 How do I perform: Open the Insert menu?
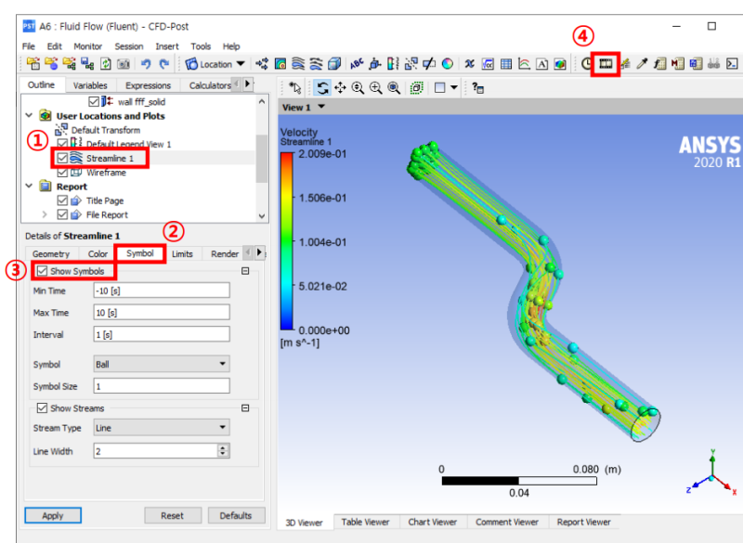[x=167, y=46]
